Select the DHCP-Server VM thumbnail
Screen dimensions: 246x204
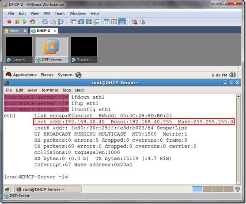(52, 50)
